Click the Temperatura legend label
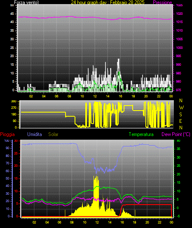The image size is (192, 228). pos(141,134)
